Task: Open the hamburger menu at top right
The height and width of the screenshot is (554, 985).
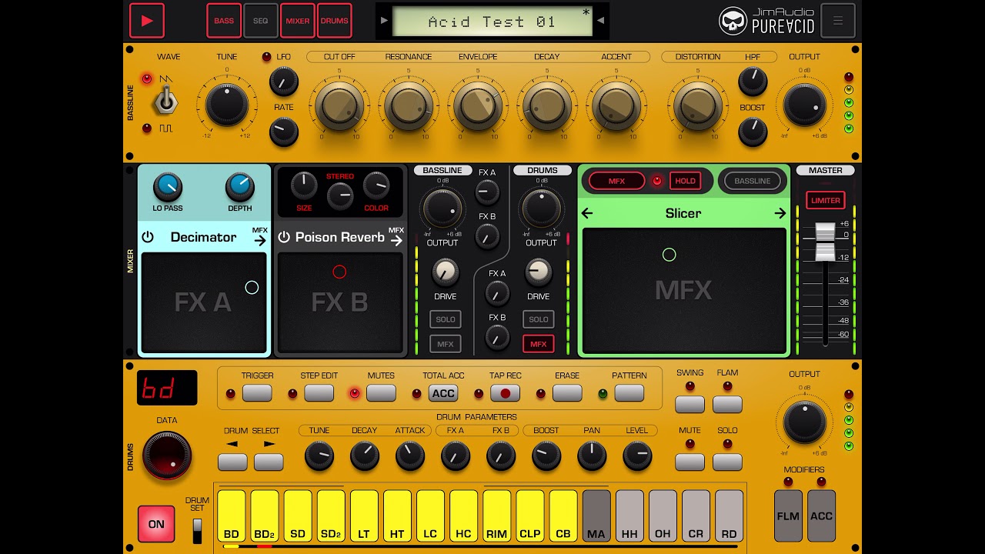Action: (x=838, y=21)
